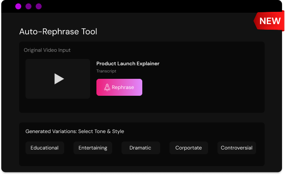Click the third purple window dot
This screenshot has width=285, height=175.
39,6
